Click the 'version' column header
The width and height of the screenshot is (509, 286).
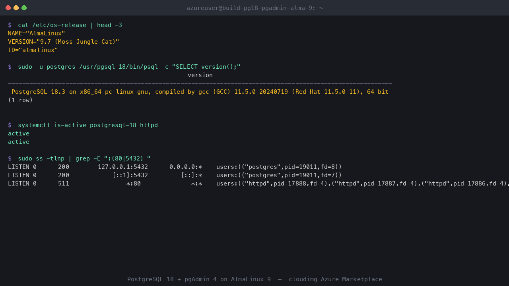click(x=200, y=75)
